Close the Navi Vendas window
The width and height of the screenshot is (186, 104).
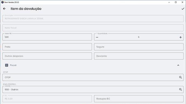(x=182, y=2)
